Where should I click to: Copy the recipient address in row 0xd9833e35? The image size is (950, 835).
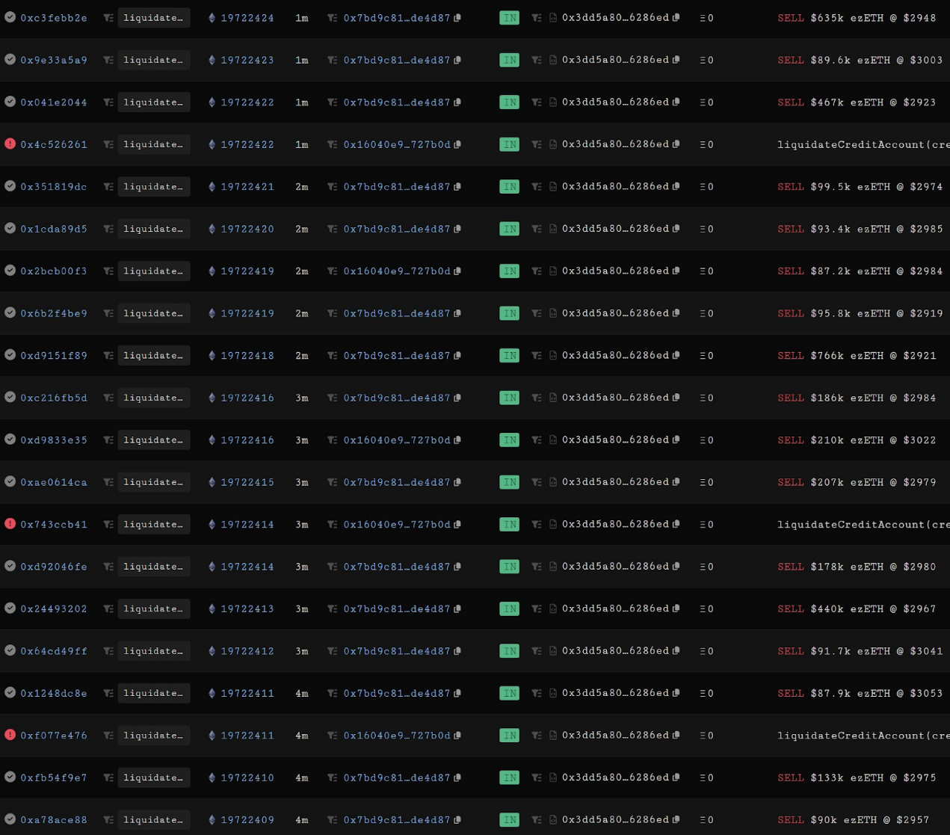(x=676, y=440)
